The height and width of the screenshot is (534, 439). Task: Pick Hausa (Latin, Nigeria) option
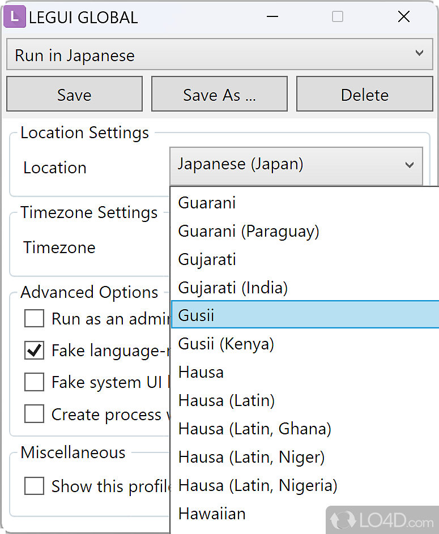tap(258, 485)
